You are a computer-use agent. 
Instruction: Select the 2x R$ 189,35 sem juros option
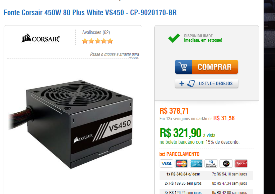183,183
